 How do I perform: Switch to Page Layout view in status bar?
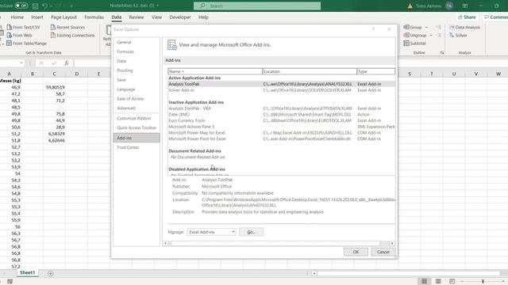[438, 282]
